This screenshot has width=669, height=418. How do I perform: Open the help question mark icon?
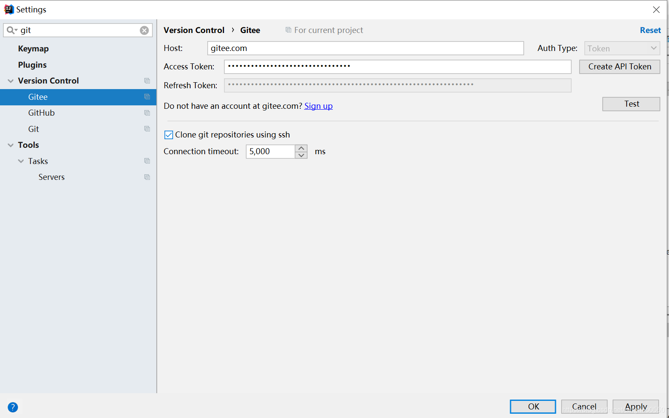coord(13,407)
